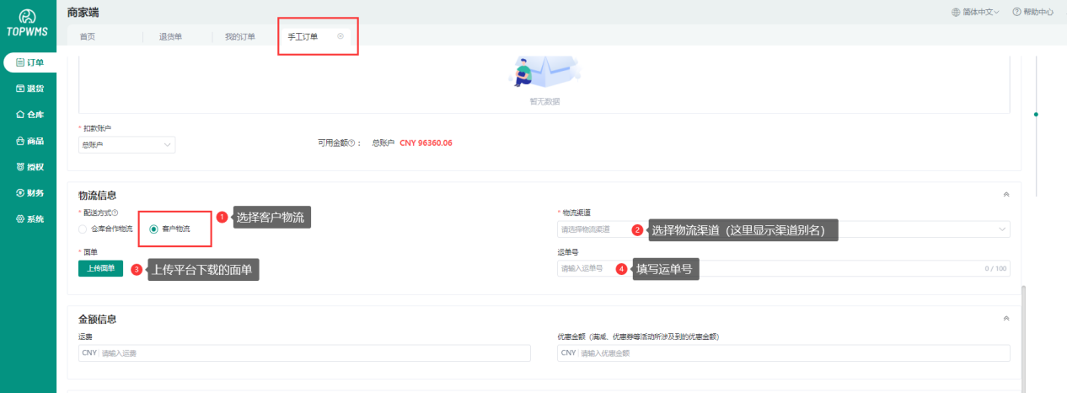The image size is (1067, 393).
Task: Click the 运单号 input field
Action: coord(784,268)
